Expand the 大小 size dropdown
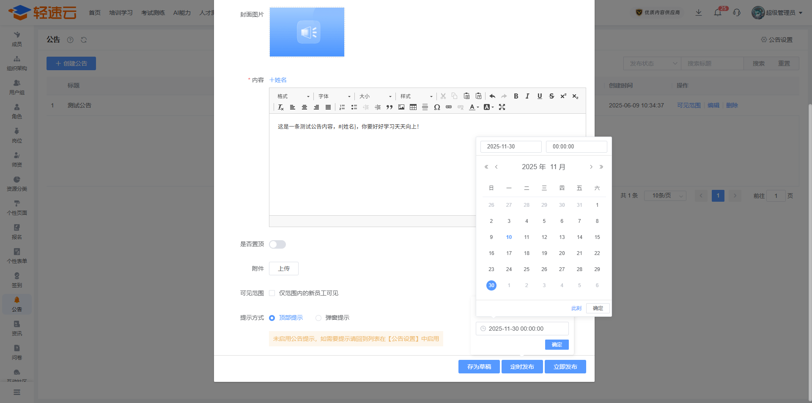 click(375, 96)
